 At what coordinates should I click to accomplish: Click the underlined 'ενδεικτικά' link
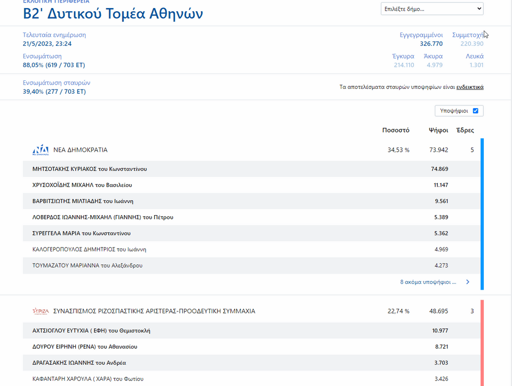470,87
